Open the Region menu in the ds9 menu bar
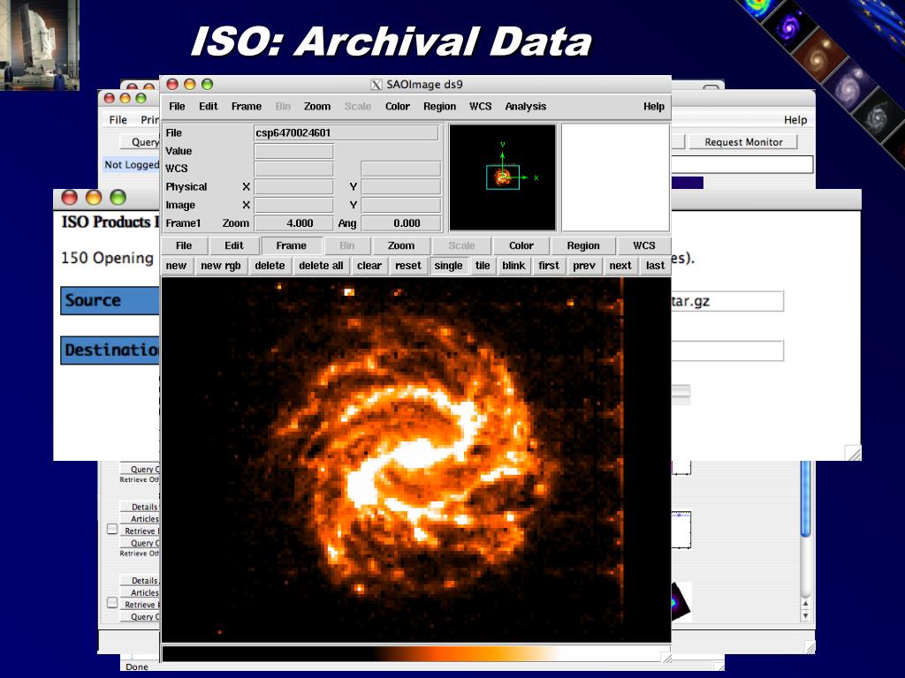This screenshot has width=905, height=678. (439, 107)
